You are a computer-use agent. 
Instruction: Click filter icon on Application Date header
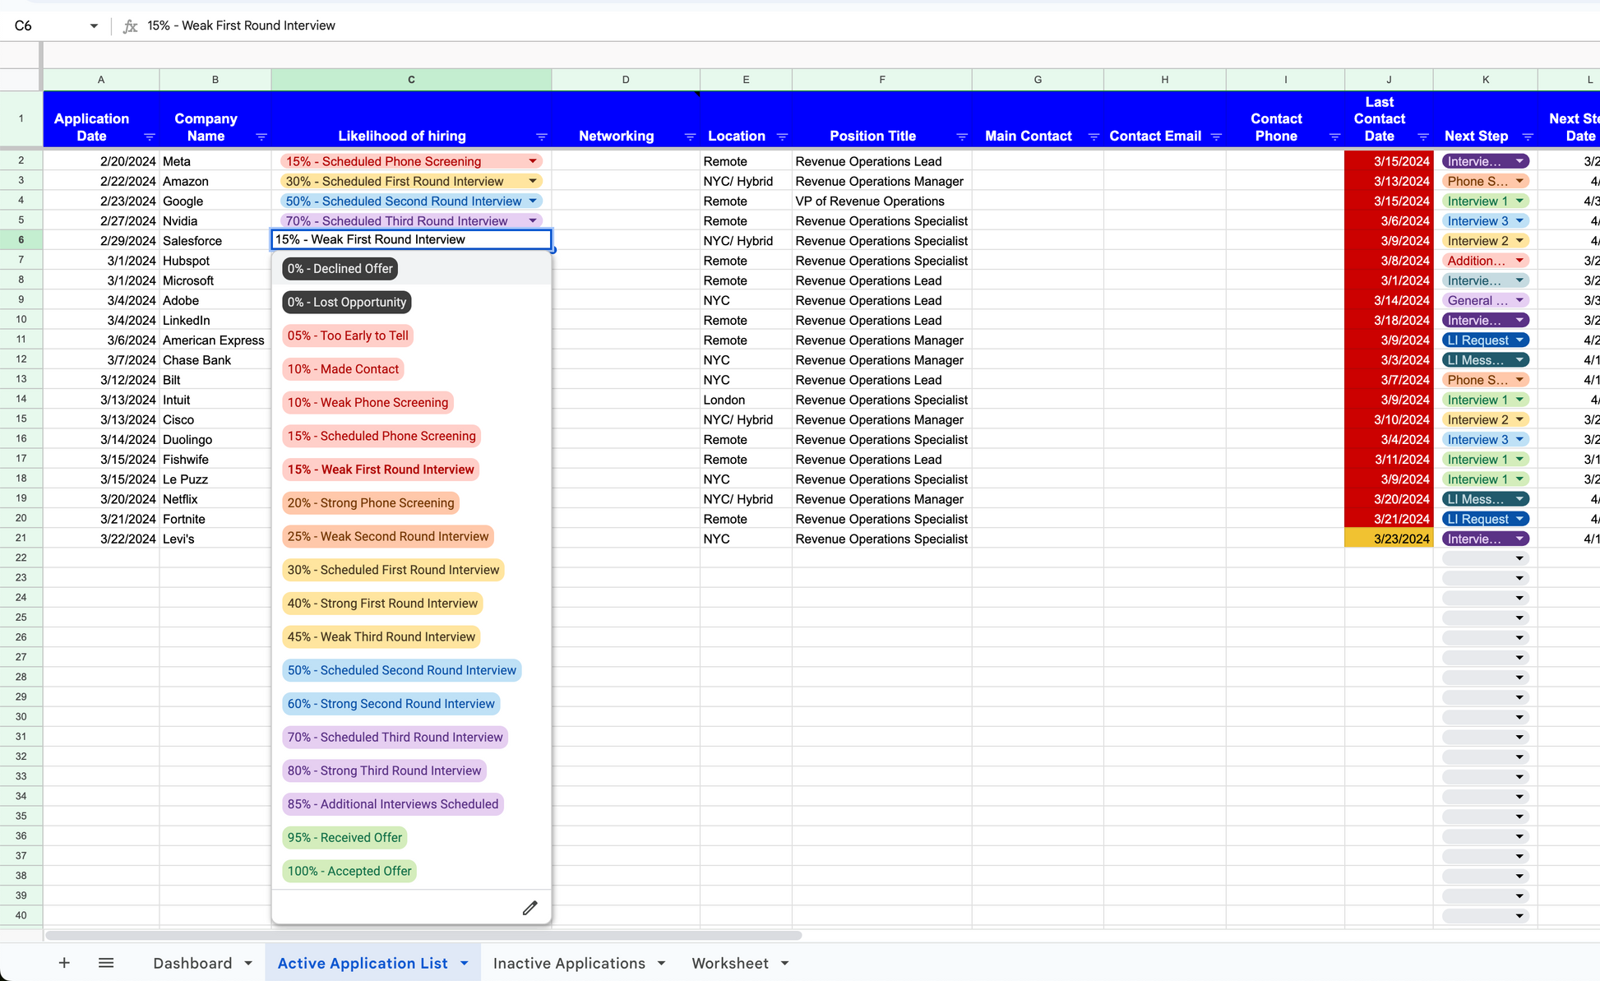click(x=150, y=137)
